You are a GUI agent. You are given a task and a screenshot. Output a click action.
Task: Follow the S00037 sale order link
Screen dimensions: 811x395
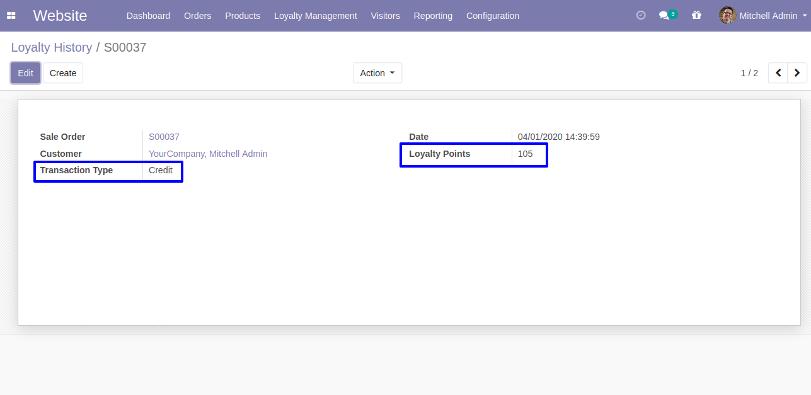[164, 137]
